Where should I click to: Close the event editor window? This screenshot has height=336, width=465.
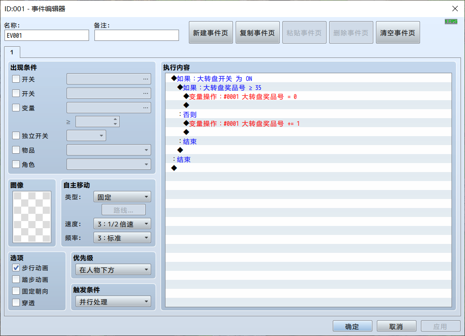coord(455,9)
